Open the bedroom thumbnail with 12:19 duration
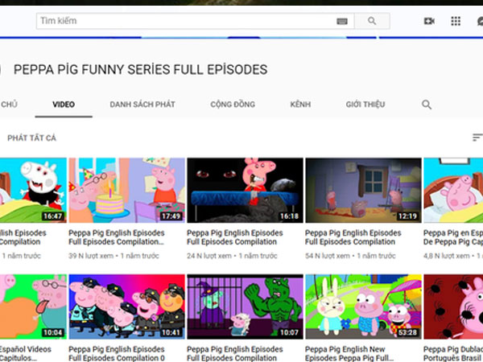This screenshot has height=362, width=483. point(363,190)
